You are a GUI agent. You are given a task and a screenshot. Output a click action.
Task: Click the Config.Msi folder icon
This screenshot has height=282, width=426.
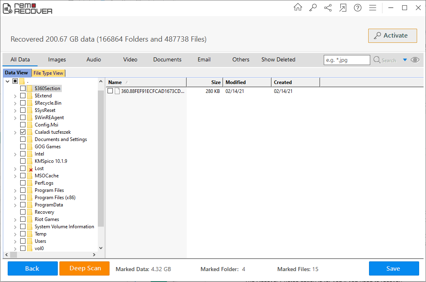click(30, 125)
